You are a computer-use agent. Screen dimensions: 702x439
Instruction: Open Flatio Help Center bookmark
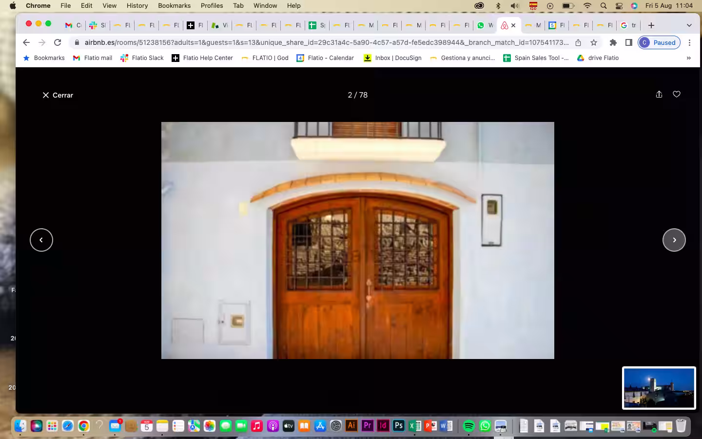tap(202, 58)
